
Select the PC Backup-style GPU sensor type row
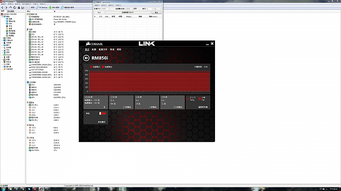tap(48, 19)
